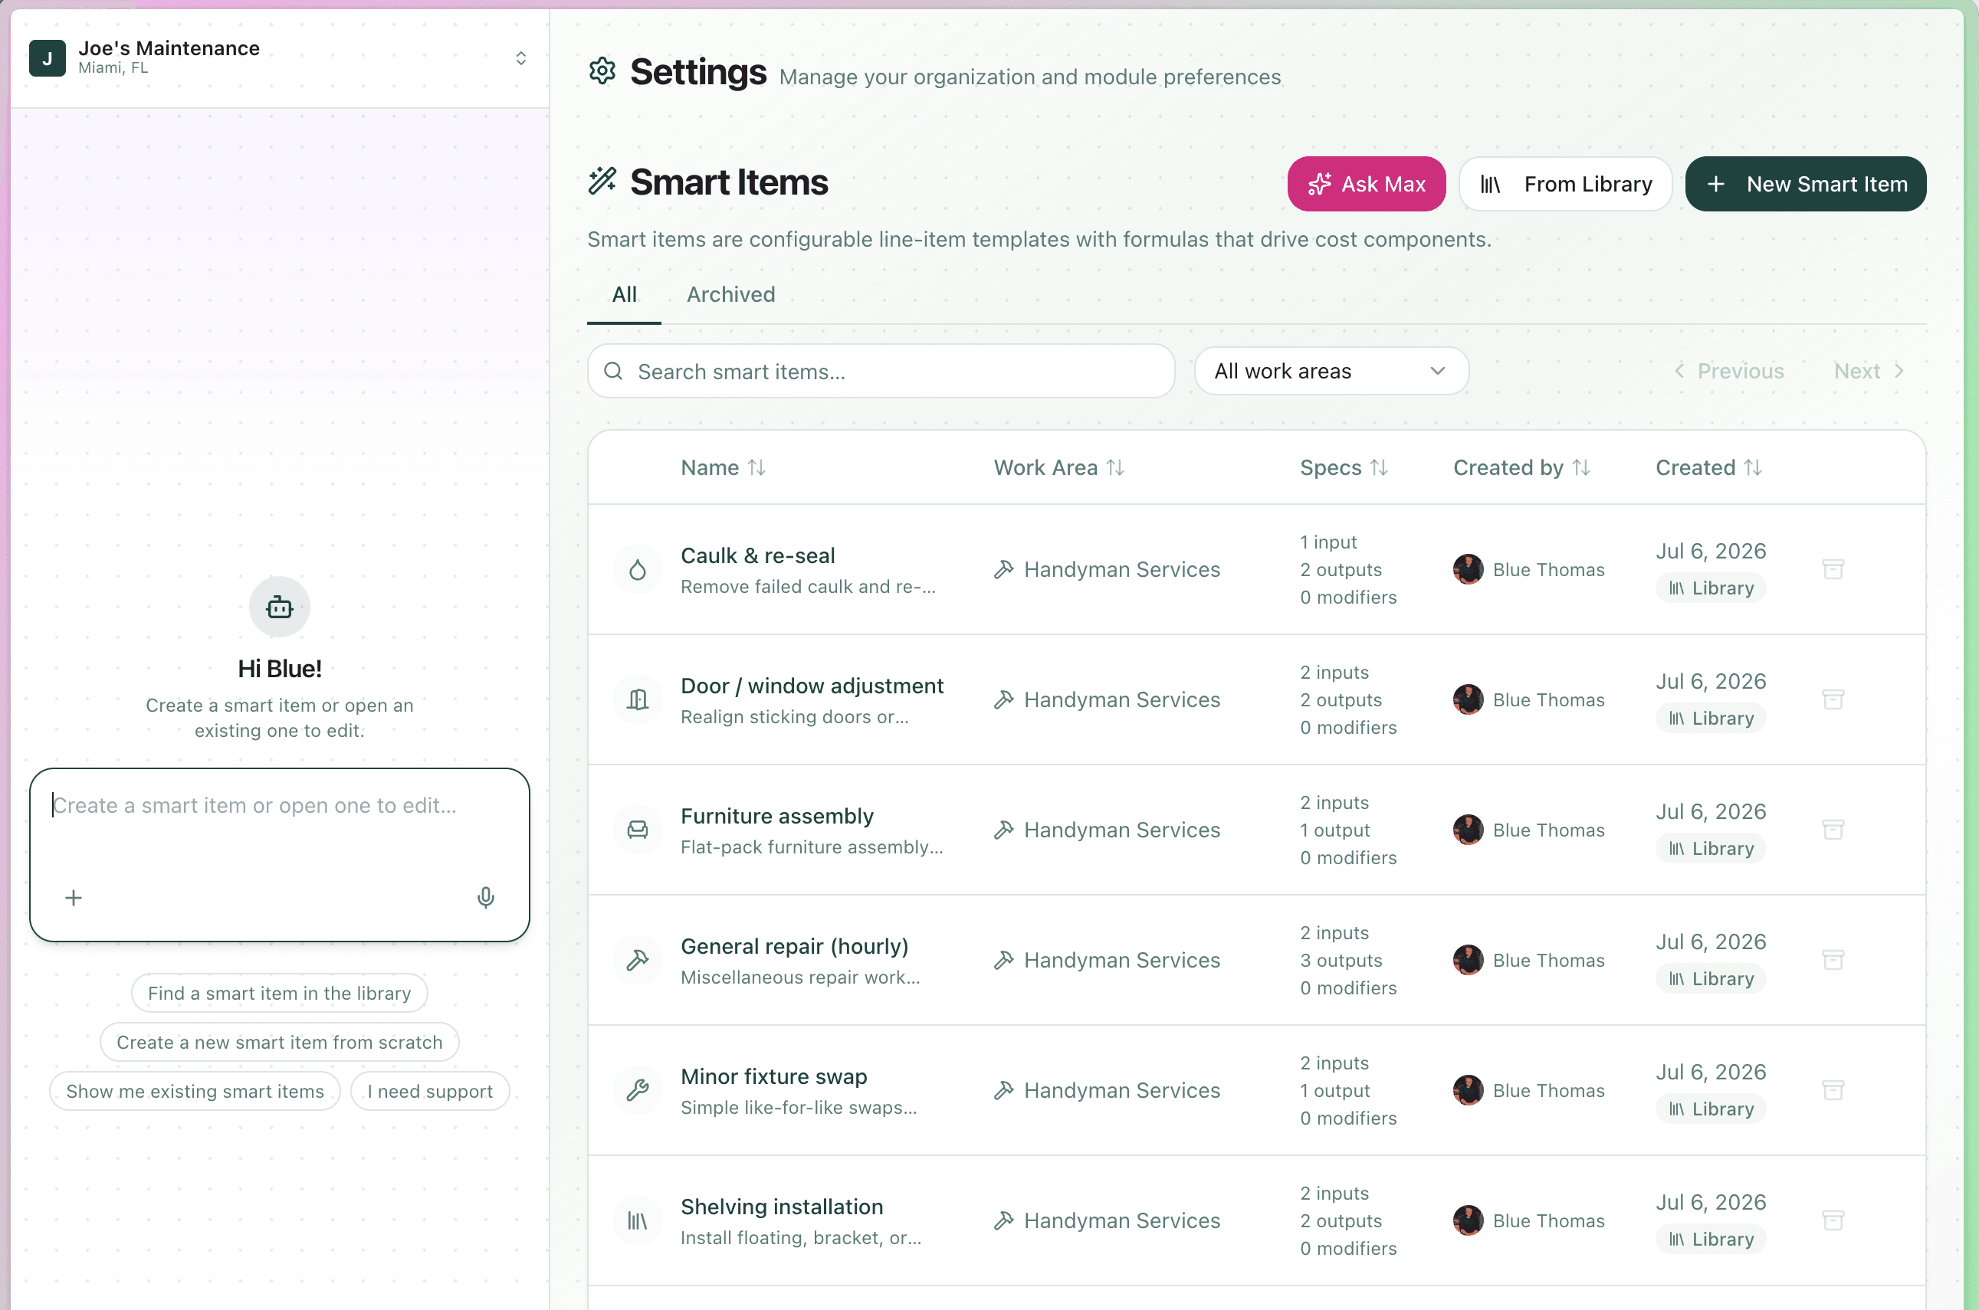Click Handyman Services in General repair row
This screenshot has width=1979, height=1310.
coord(1121,960)
